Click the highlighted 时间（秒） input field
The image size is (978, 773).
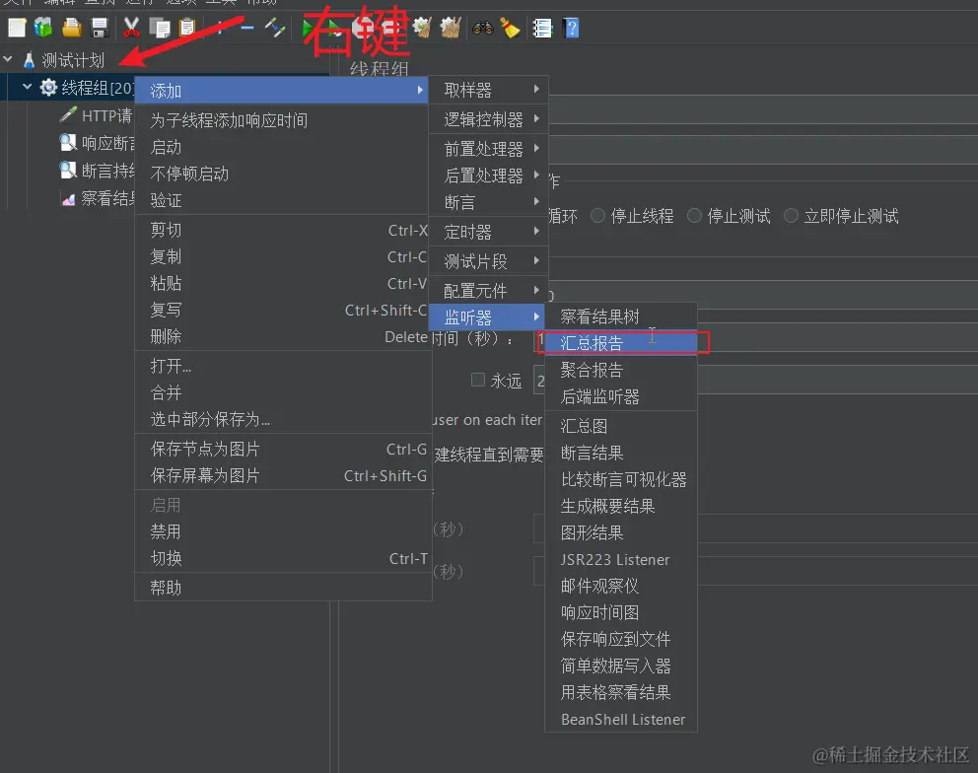(x=541, y=340)
